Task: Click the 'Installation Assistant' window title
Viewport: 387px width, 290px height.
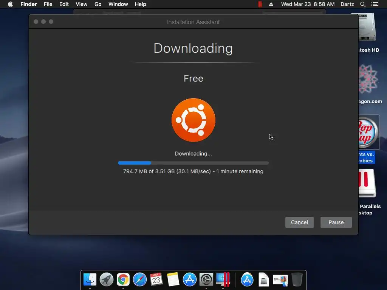Action: pos(193,22)
